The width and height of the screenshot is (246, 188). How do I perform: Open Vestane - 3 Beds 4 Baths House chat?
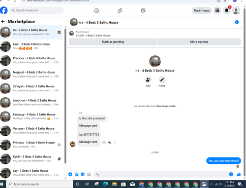[x=31, y=131]
